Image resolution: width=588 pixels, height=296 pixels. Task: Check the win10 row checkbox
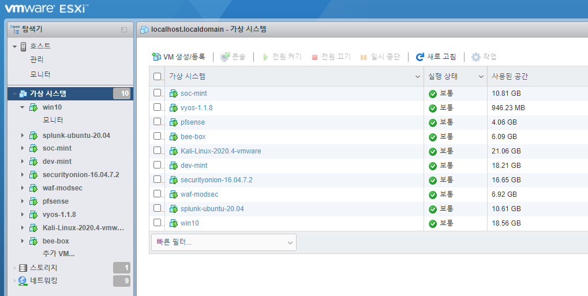pos(157,223)
